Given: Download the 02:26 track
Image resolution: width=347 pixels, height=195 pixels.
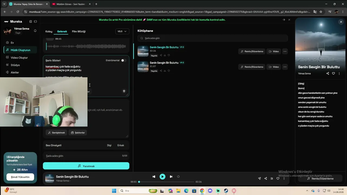Looking at the screenshot, I should [x=165, y=55].
